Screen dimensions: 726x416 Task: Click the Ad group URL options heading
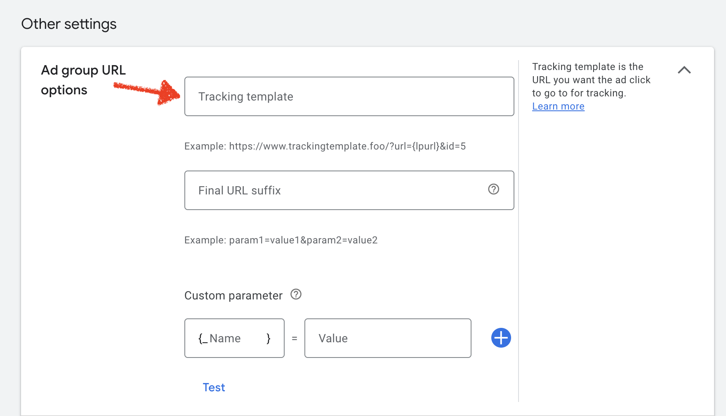click(x=83, y=80)
